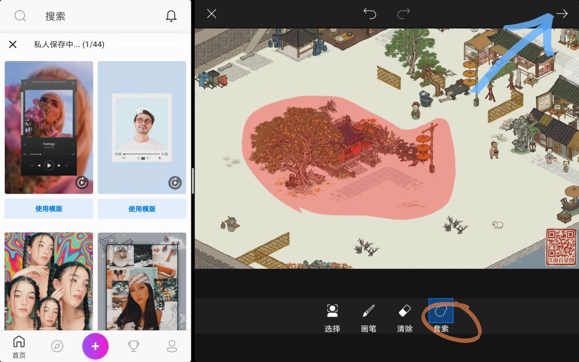Screen dimensions: 579x362
Task: Dismiss the 私人保存中 progress bar
Action: pos(13,45)
